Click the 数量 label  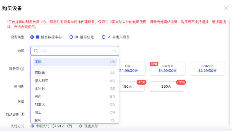tap(21, 102)
